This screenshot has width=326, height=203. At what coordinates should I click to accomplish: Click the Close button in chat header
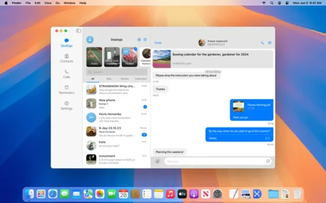coord(158,43)
